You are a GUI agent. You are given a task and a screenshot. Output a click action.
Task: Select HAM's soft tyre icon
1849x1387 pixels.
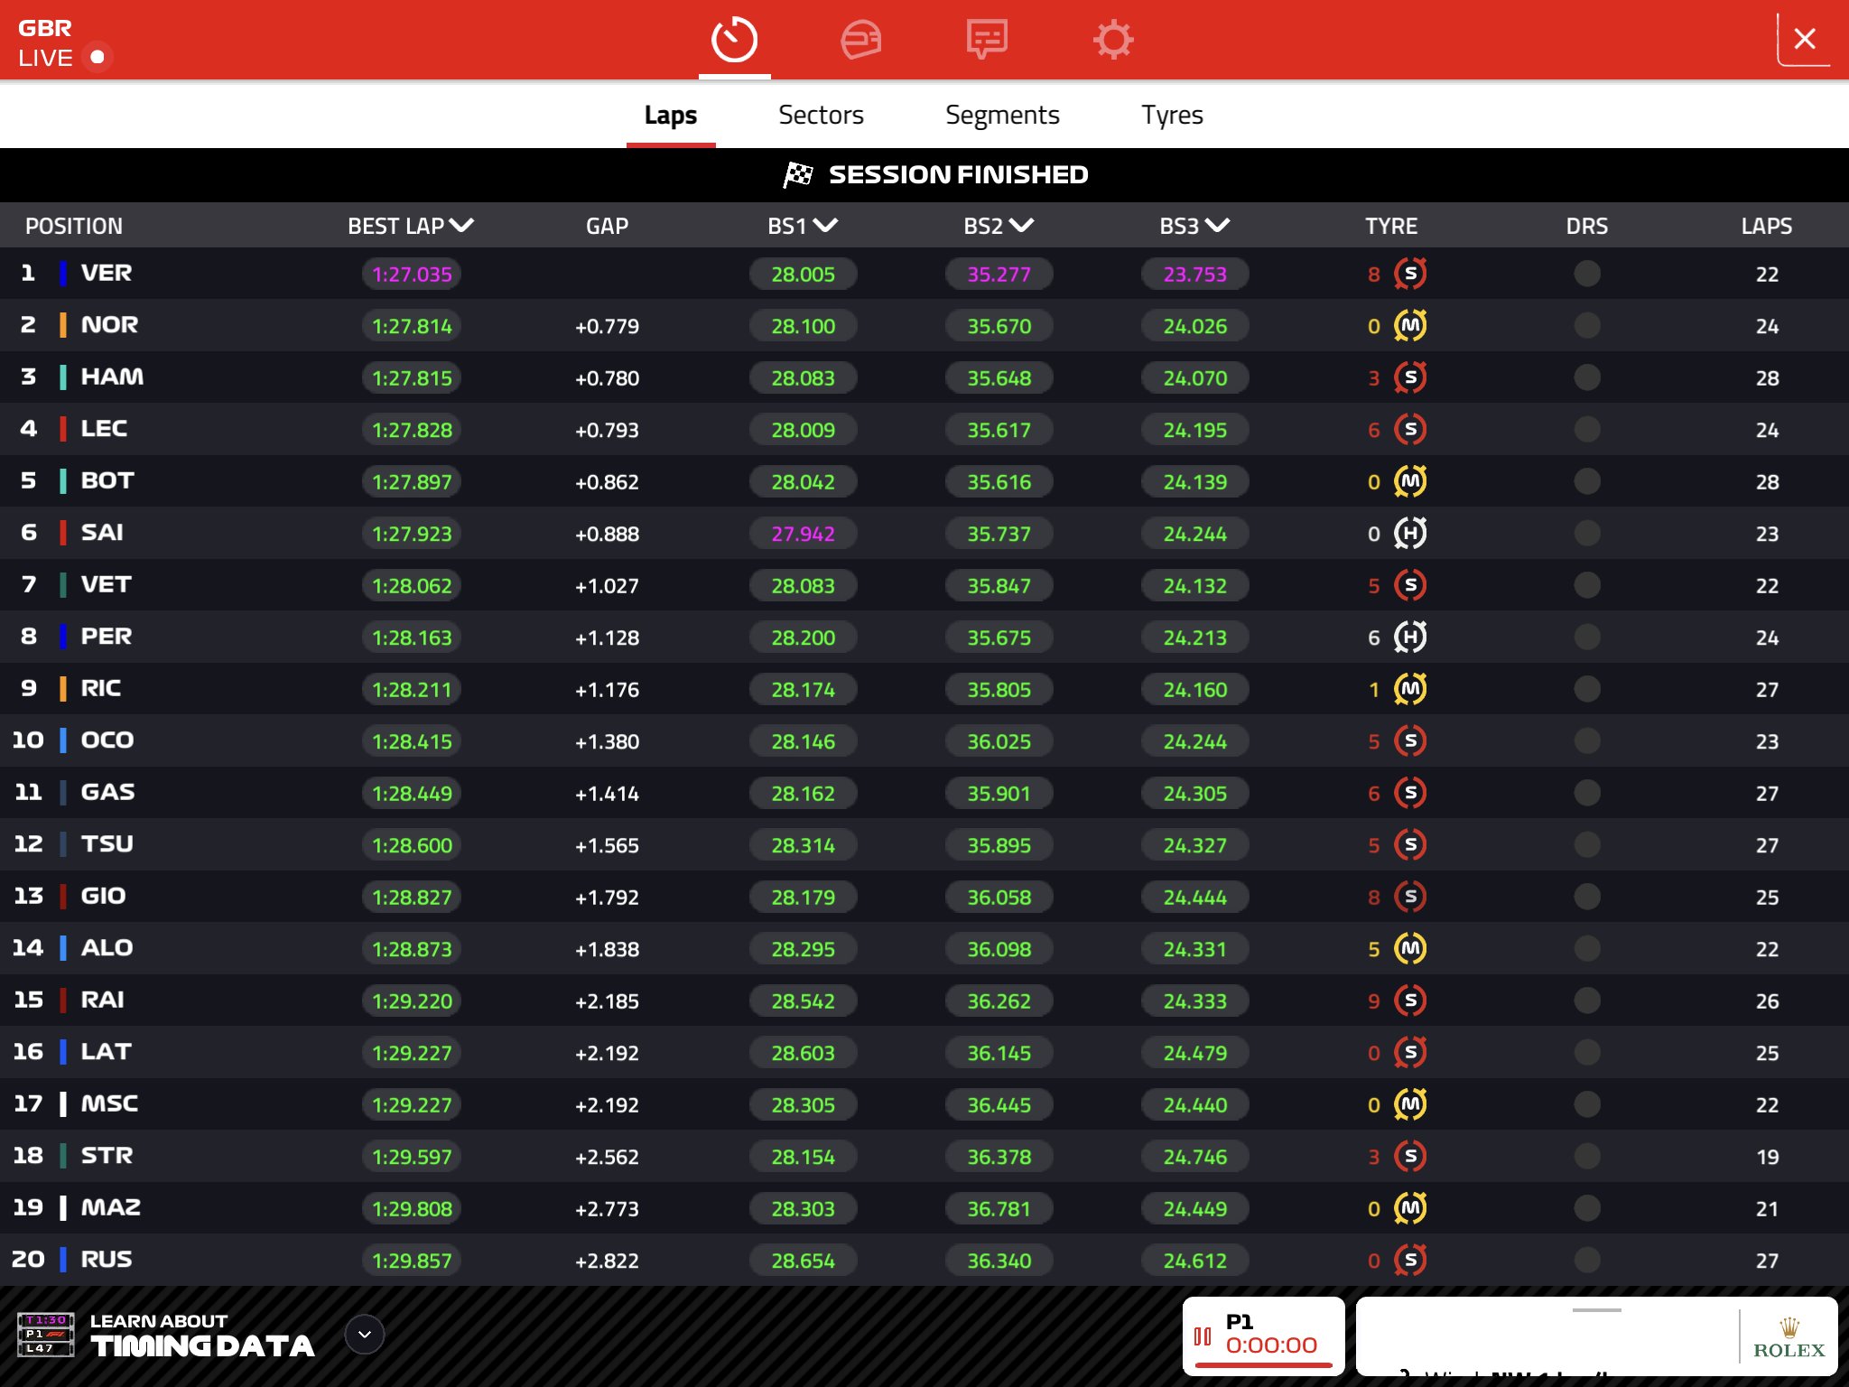point(1410,377)
